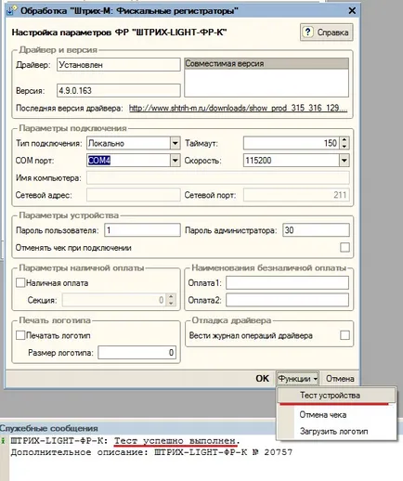Decrease the Таймаут value with down arrow
This screenshot has width=403, height=481.
tap(344, 147)
